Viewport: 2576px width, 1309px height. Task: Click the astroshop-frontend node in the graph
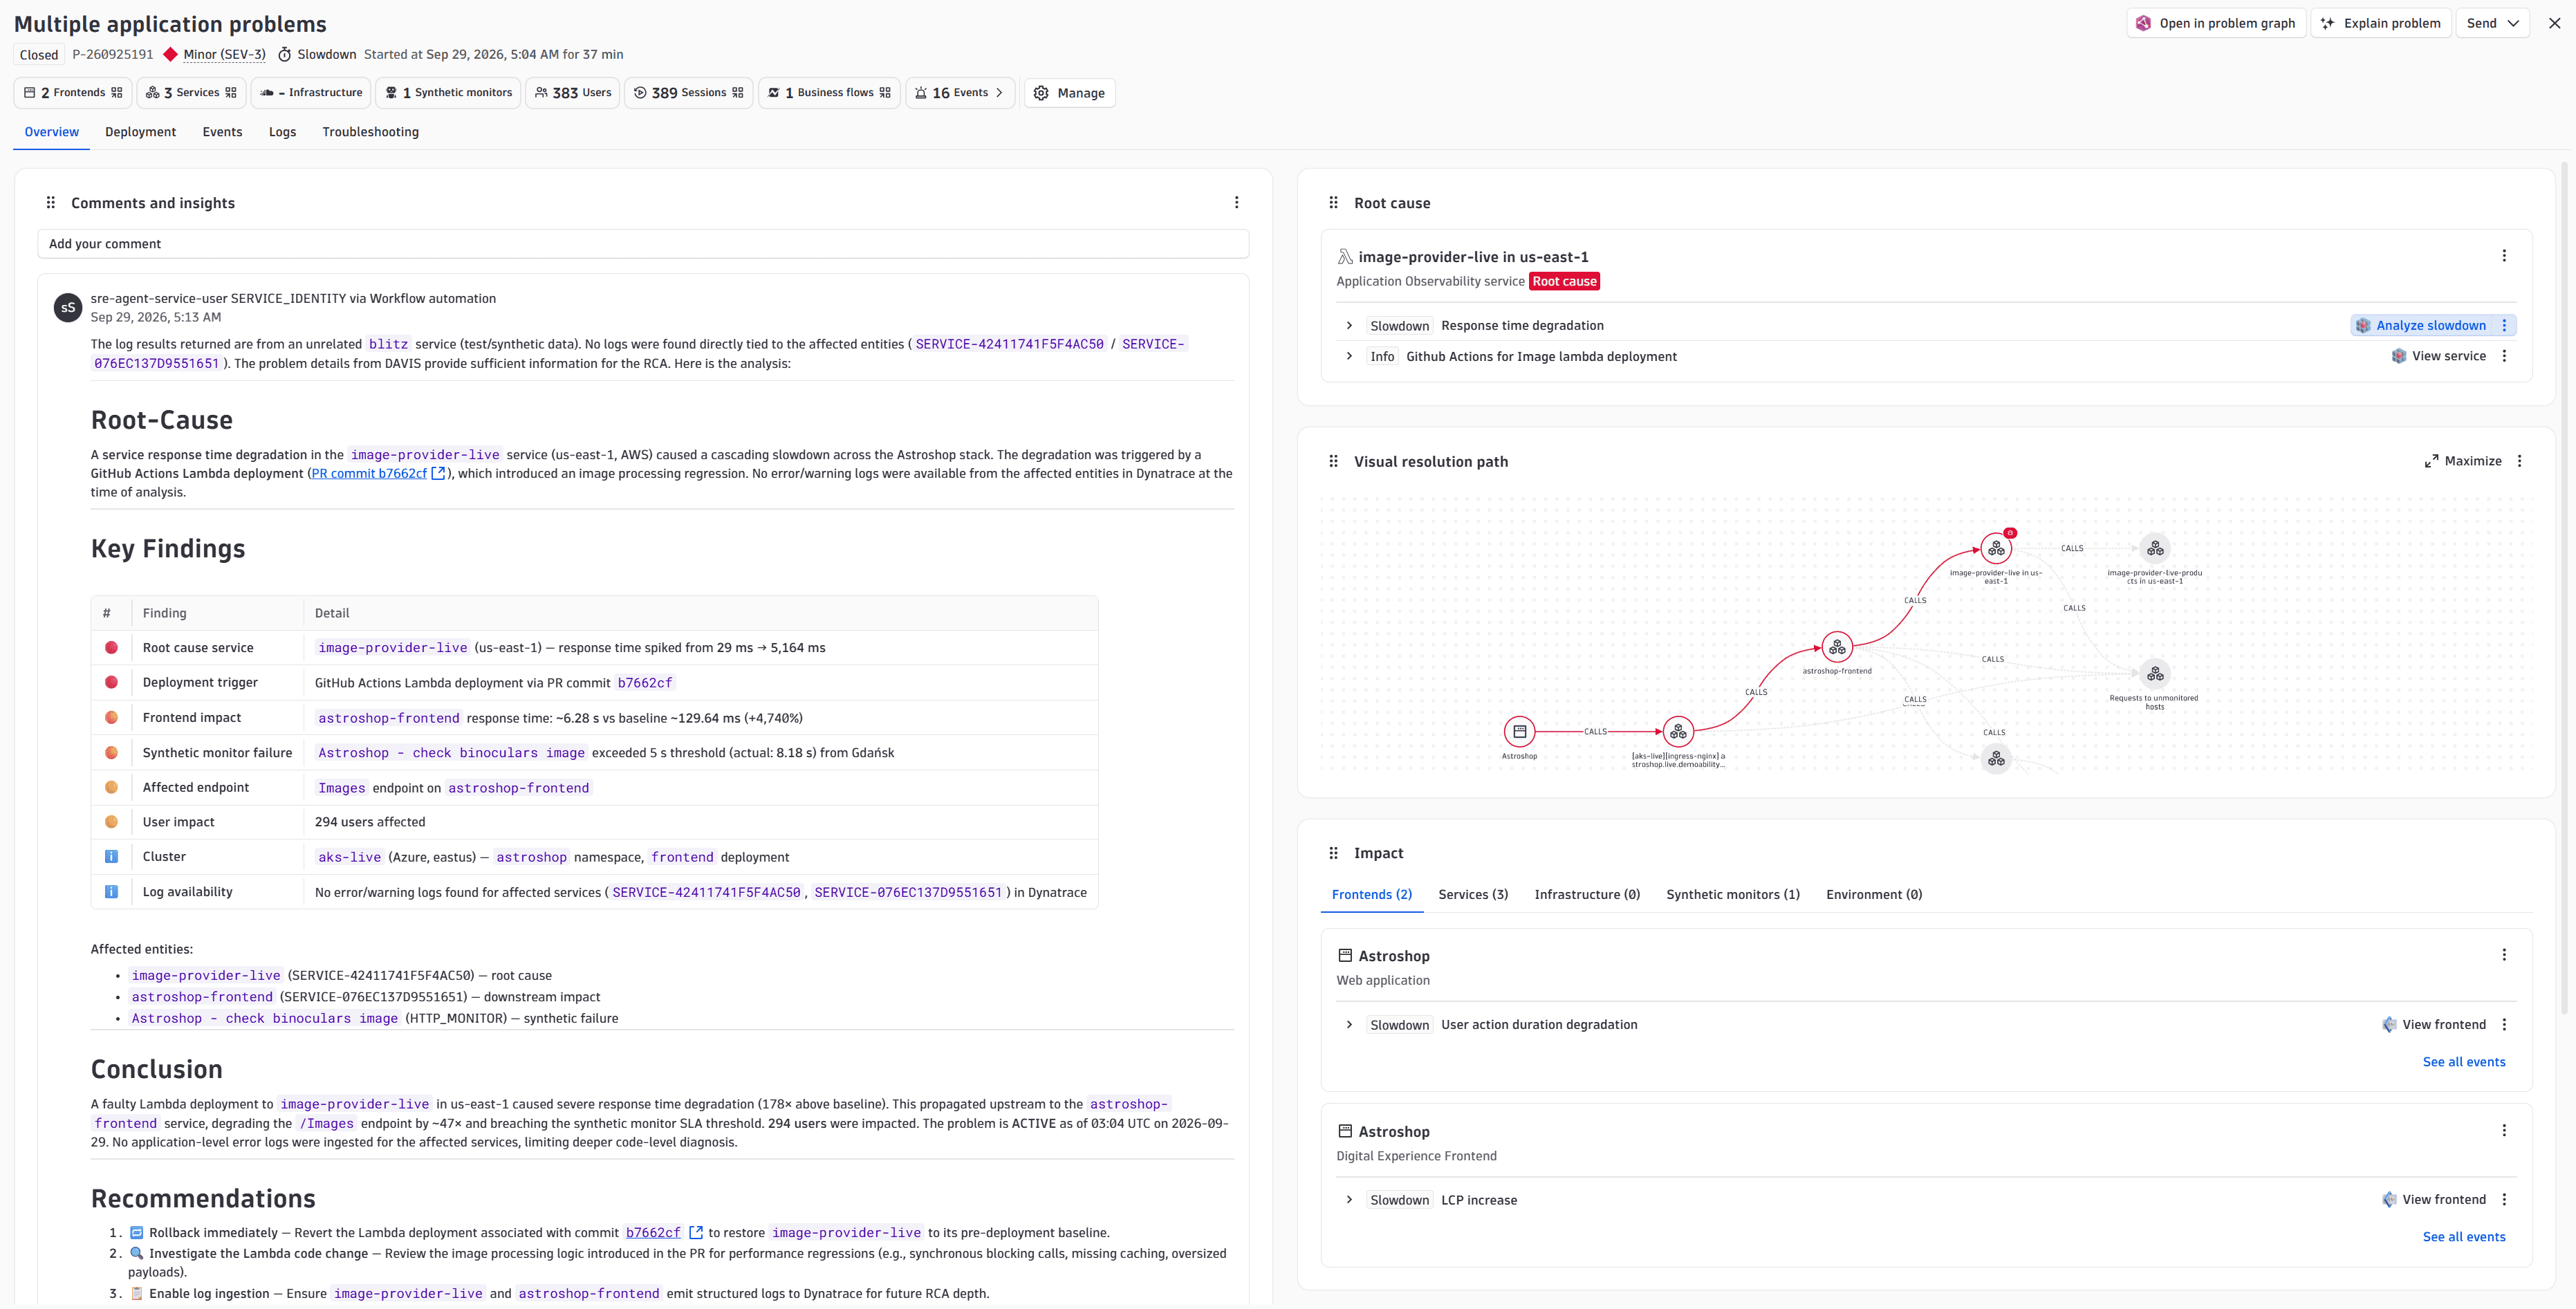[1837, 647]
